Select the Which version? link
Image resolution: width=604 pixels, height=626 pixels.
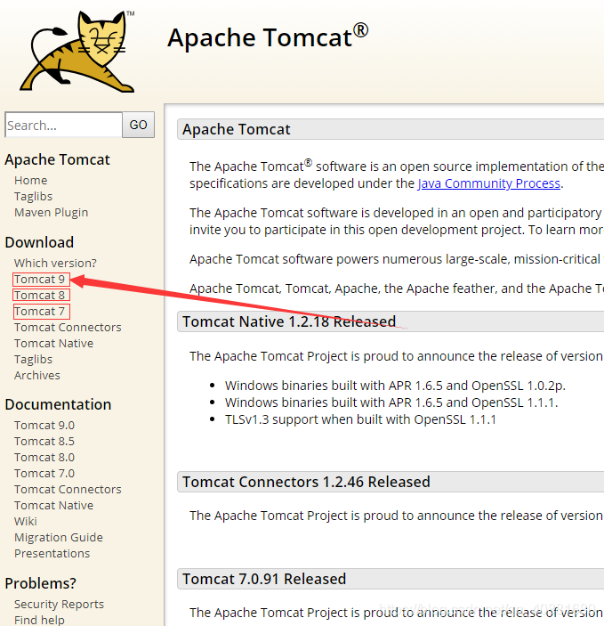pos(55,263)
